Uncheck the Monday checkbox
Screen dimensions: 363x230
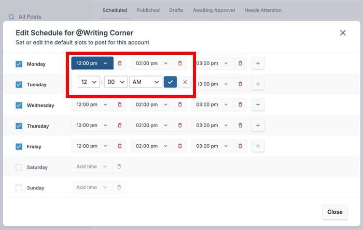pyautogui.click(x=19, y=64)
